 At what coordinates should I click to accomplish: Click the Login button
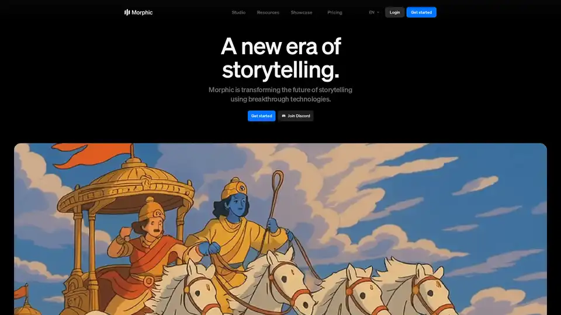click(x=394, y=12)
